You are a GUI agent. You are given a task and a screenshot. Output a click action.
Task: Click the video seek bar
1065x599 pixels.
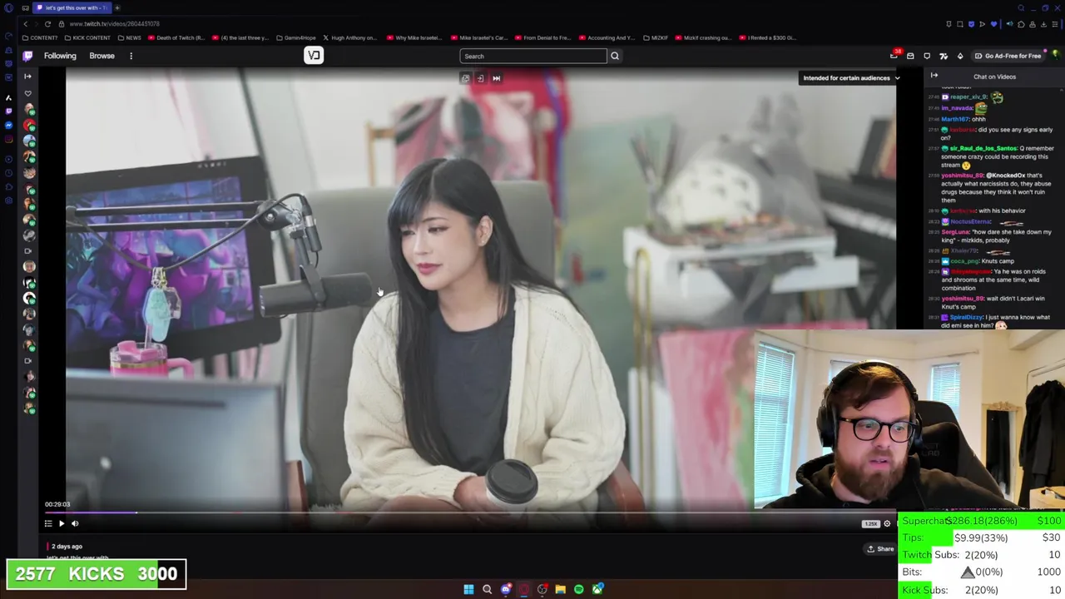point(470,512)
